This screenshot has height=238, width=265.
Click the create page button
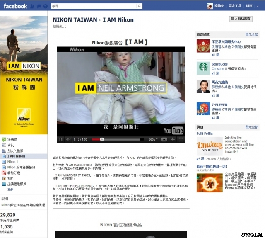pos(241,19)
